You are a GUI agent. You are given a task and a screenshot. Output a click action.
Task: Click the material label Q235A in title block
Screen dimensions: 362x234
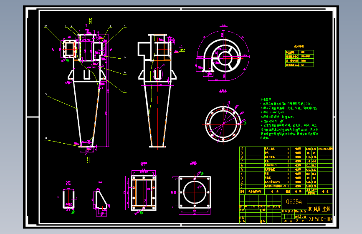(294, 202)
